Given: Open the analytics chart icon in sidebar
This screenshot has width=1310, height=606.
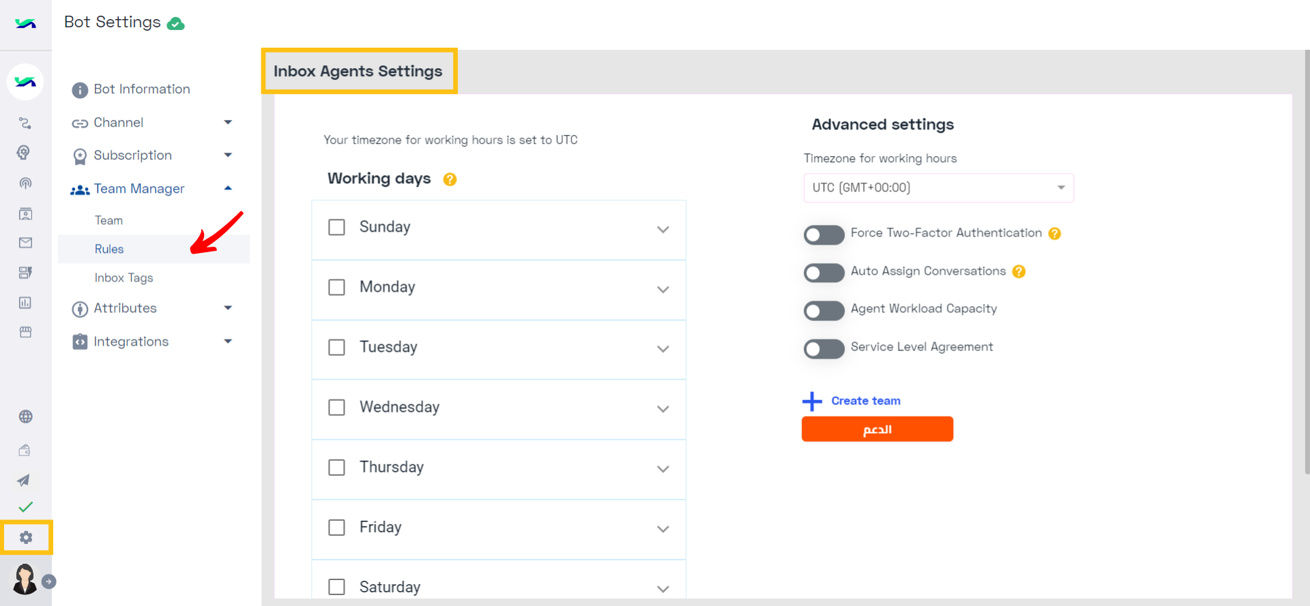Looking at the screenshot, I should pyautogui.click(x=25, y=303).
